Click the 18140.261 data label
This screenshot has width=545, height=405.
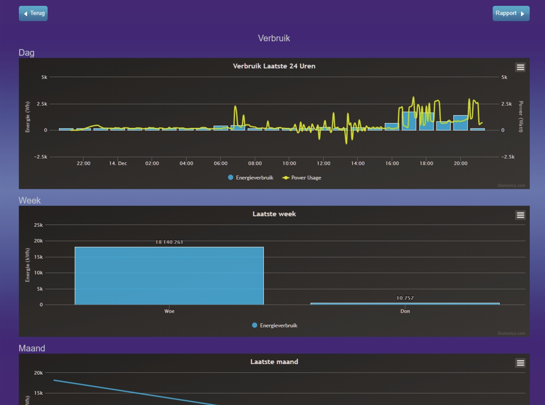tap(169, 242)
